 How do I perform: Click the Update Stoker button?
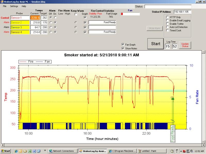click(185, 45)
